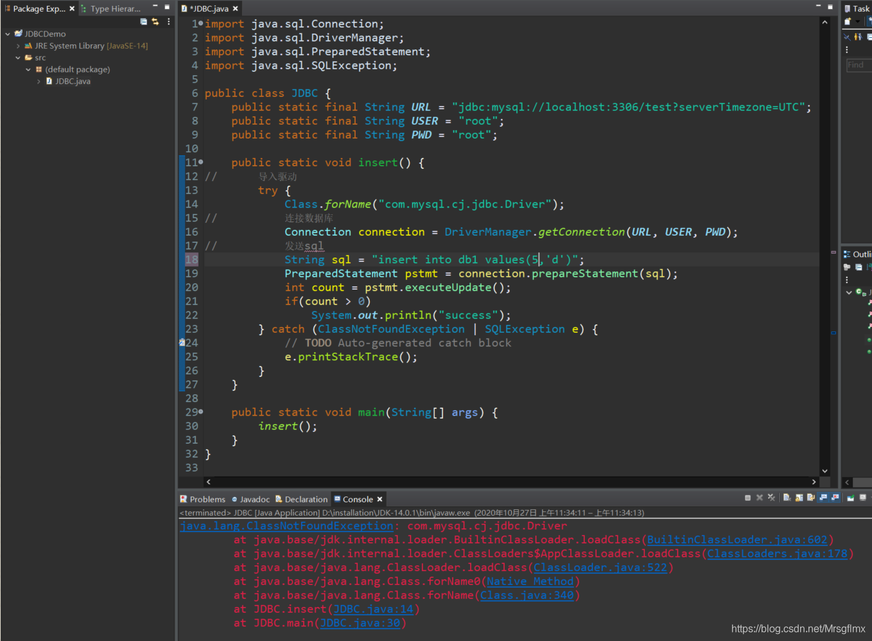The image size is (872, 641).
Task: Collapse the default package node
Action: (28, 69)
